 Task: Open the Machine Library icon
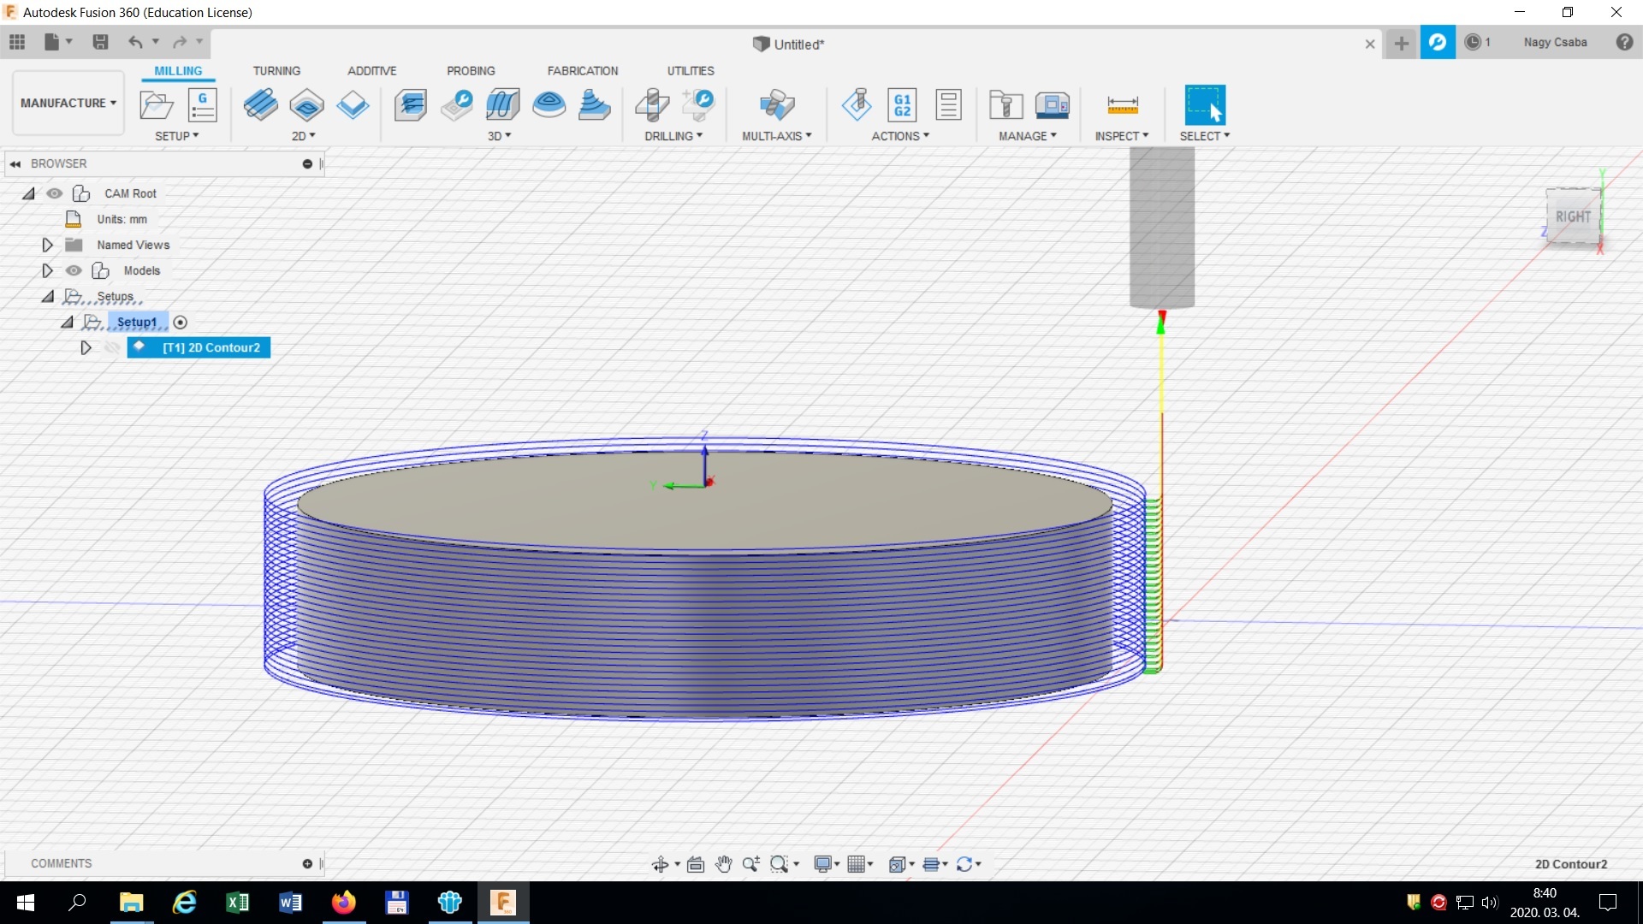pyautogui.click(x=1052, y=105)
